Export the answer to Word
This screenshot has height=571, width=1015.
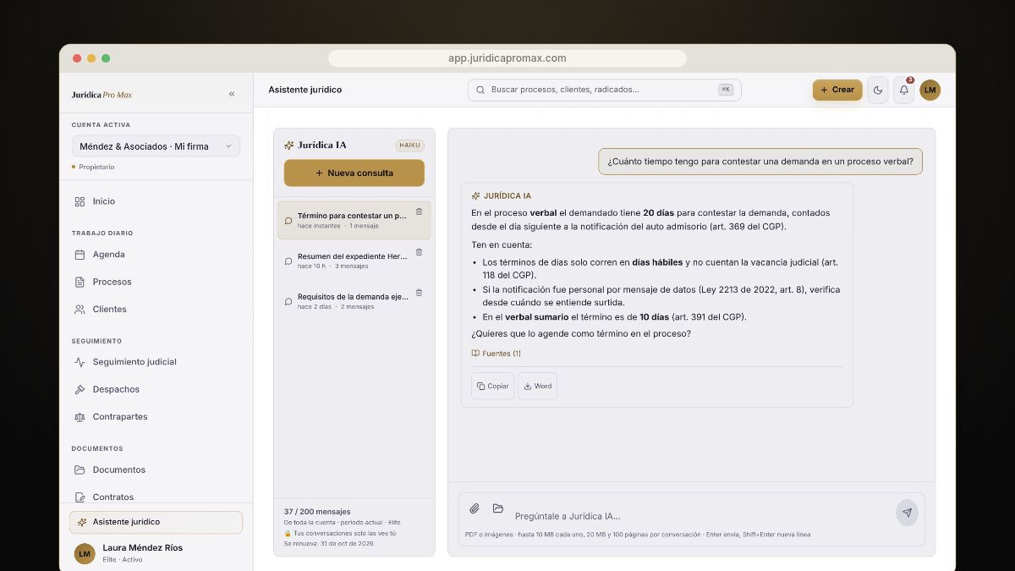[x=538, y=386]
